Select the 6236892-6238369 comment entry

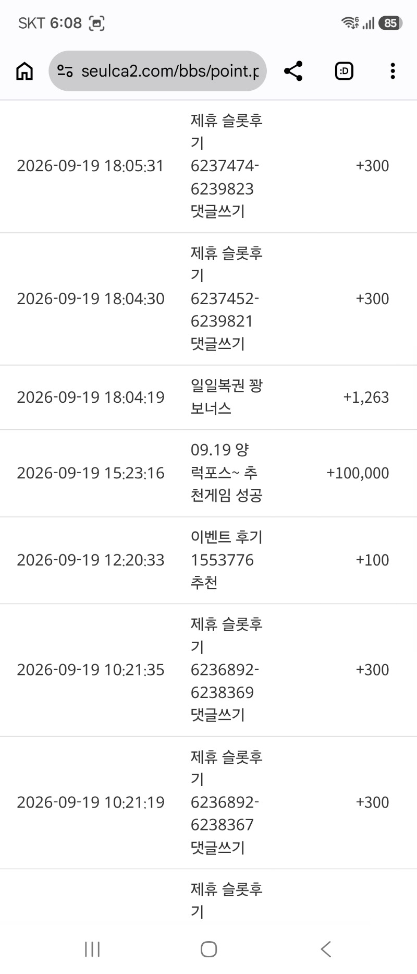(208, 670)
